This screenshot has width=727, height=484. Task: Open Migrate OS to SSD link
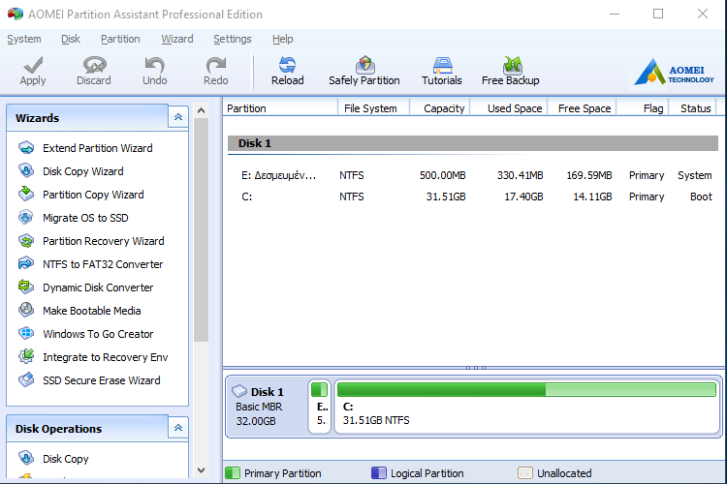pyautogui.click(x=85, y=218)
